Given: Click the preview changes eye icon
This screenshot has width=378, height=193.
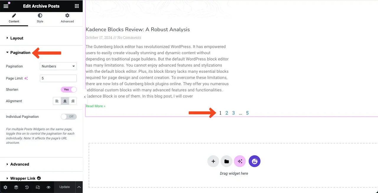Looking at the screenshot, I should point(48,187).
